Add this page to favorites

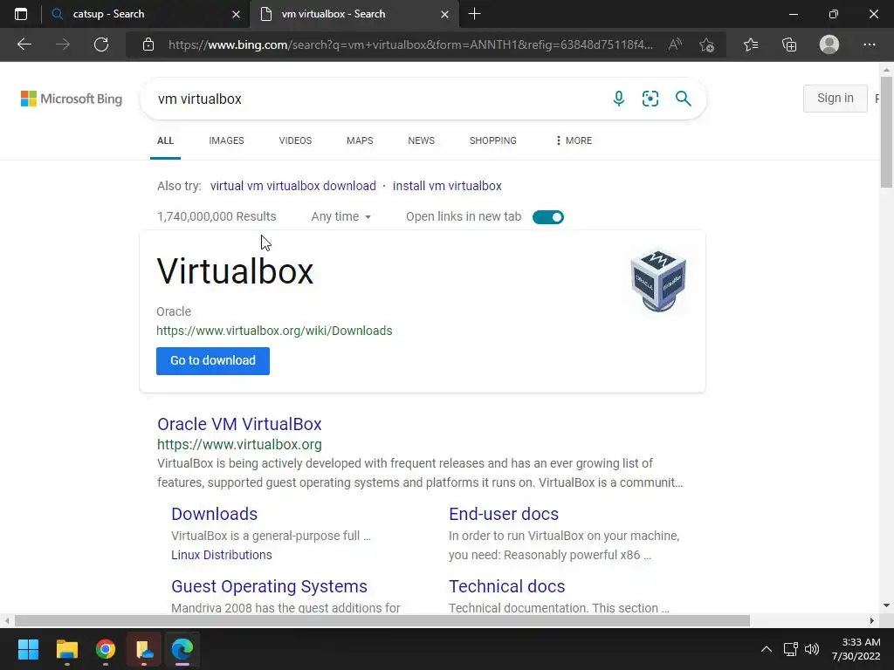pyautogui.click(x=707, y=44)
